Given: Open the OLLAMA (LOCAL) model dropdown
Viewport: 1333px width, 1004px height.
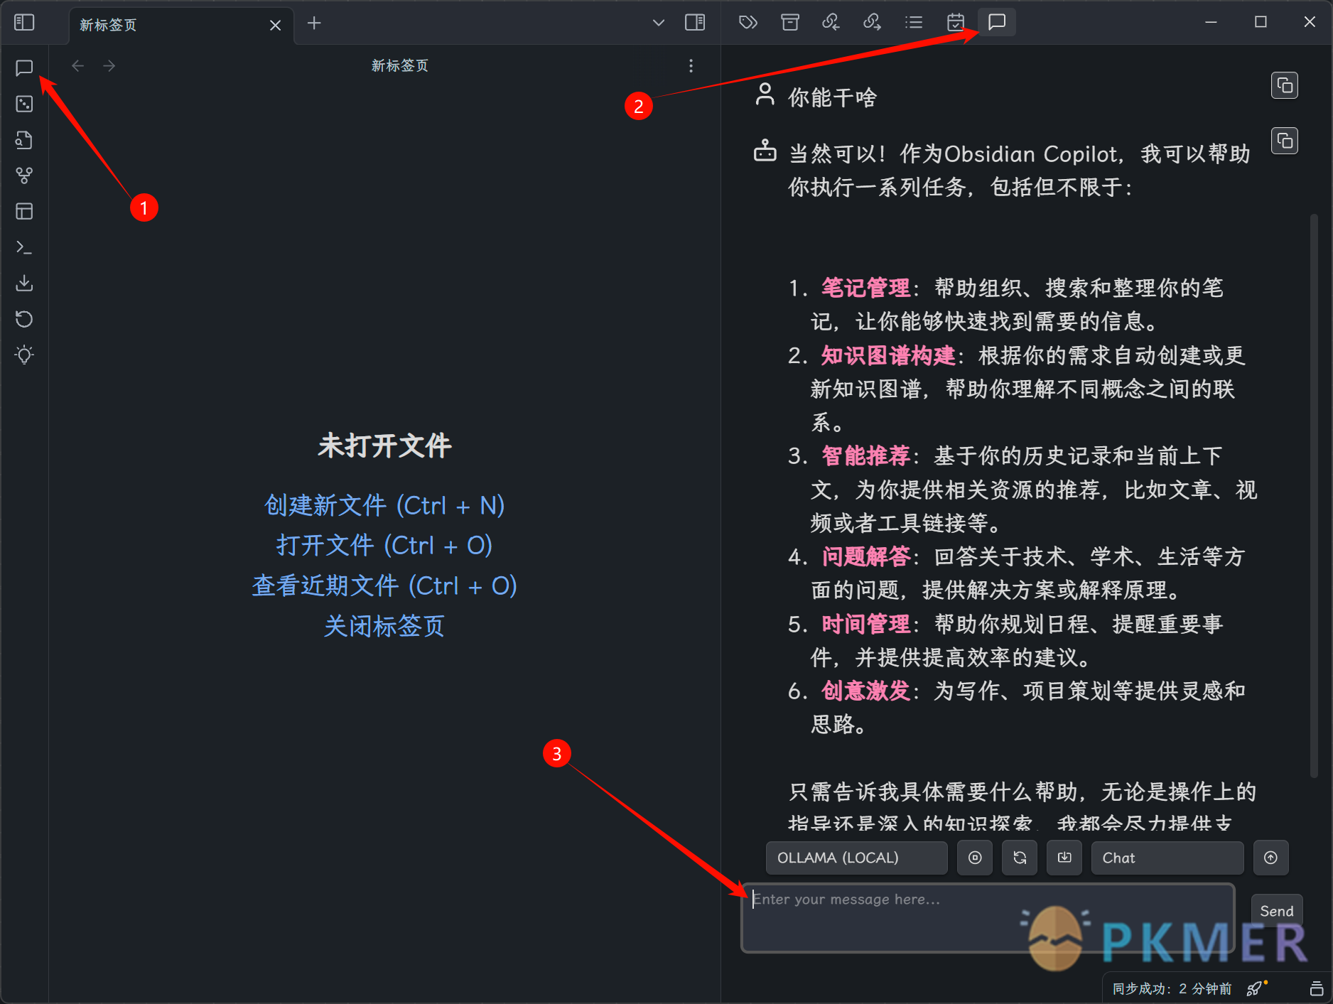Looking at the screenshot, I should tap(856, 858).
